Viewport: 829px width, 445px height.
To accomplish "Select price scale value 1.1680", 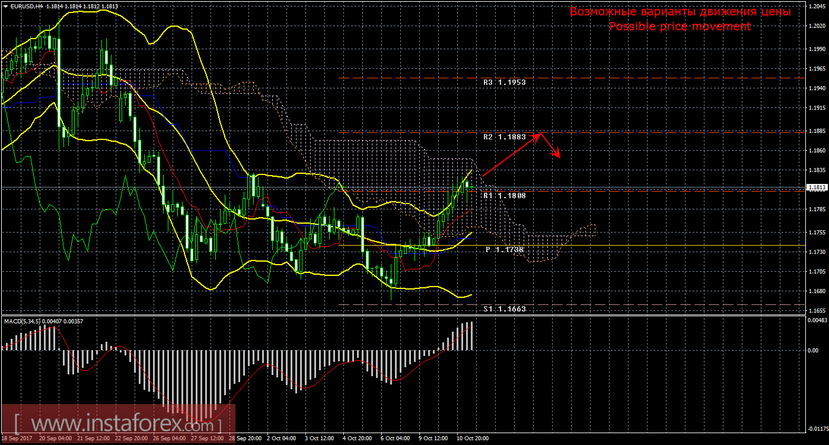I will [817, 291].
